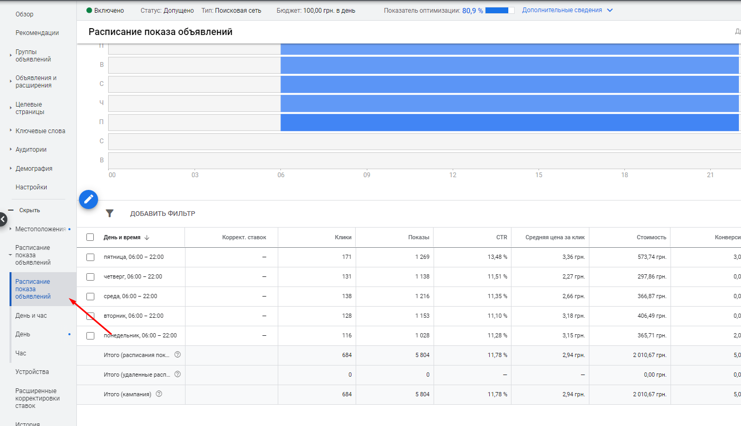Image resolution: width=741 pixels, height=426 pixels.
Task: Click the blue pencil edit button
Action: click(x=89, y=199)
